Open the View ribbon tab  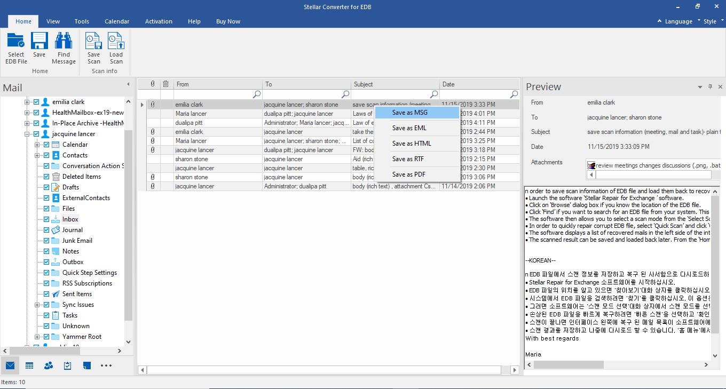53,21
